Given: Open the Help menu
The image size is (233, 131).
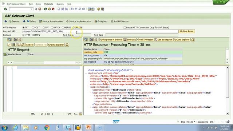Looking at the screenshot, I should tap(69, 4).
